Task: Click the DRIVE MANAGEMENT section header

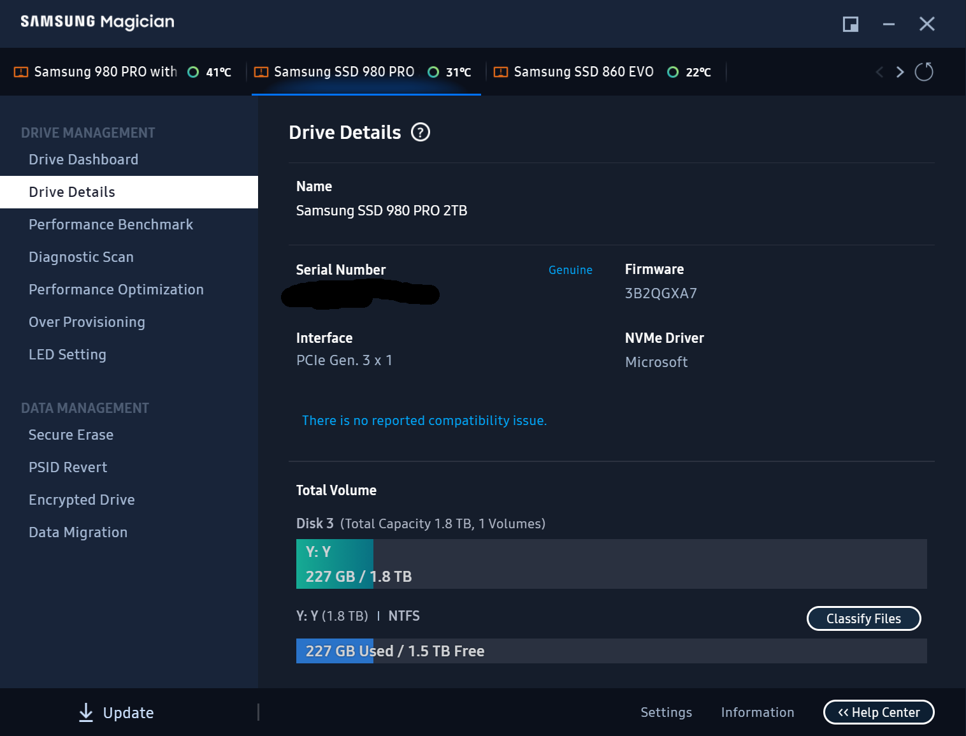Action: [88, 133]
